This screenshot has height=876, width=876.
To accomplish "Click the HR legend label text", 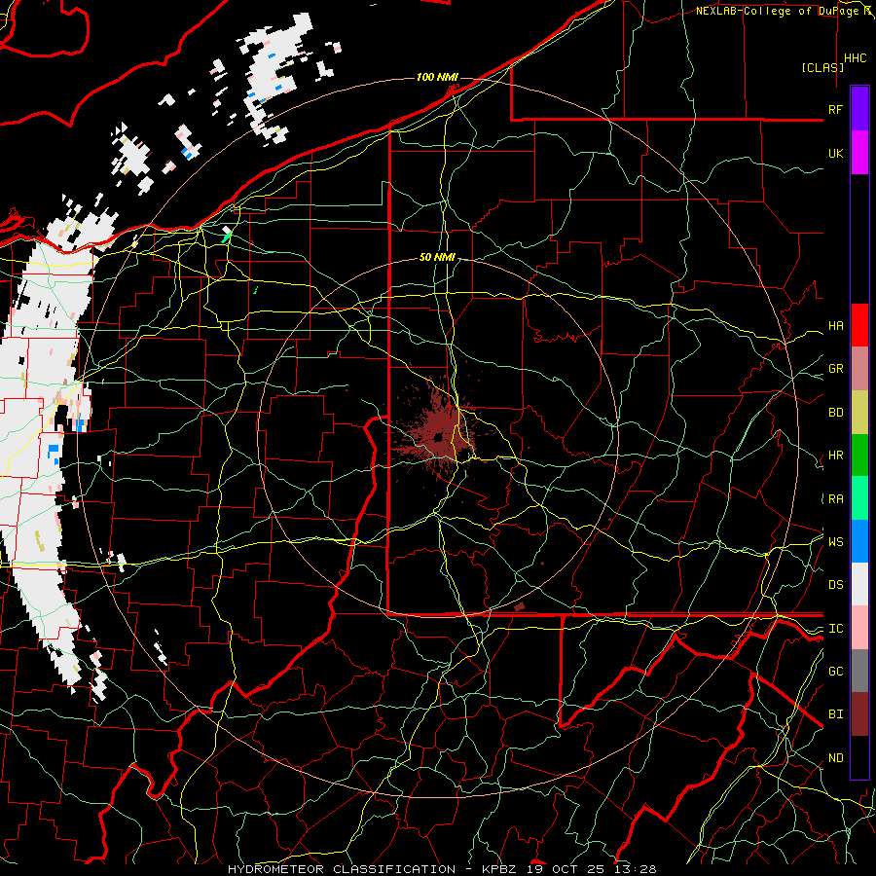I will pos(835,456).
